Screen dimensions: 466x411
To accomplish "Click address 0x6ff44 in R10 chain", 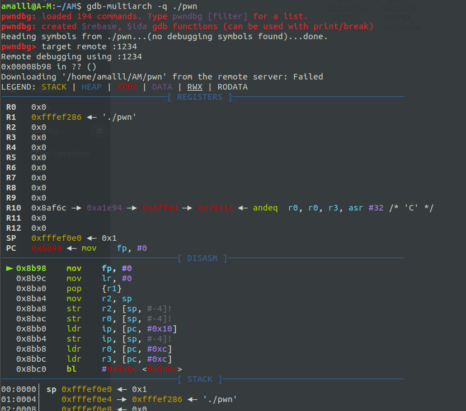I will pos(159,208).
